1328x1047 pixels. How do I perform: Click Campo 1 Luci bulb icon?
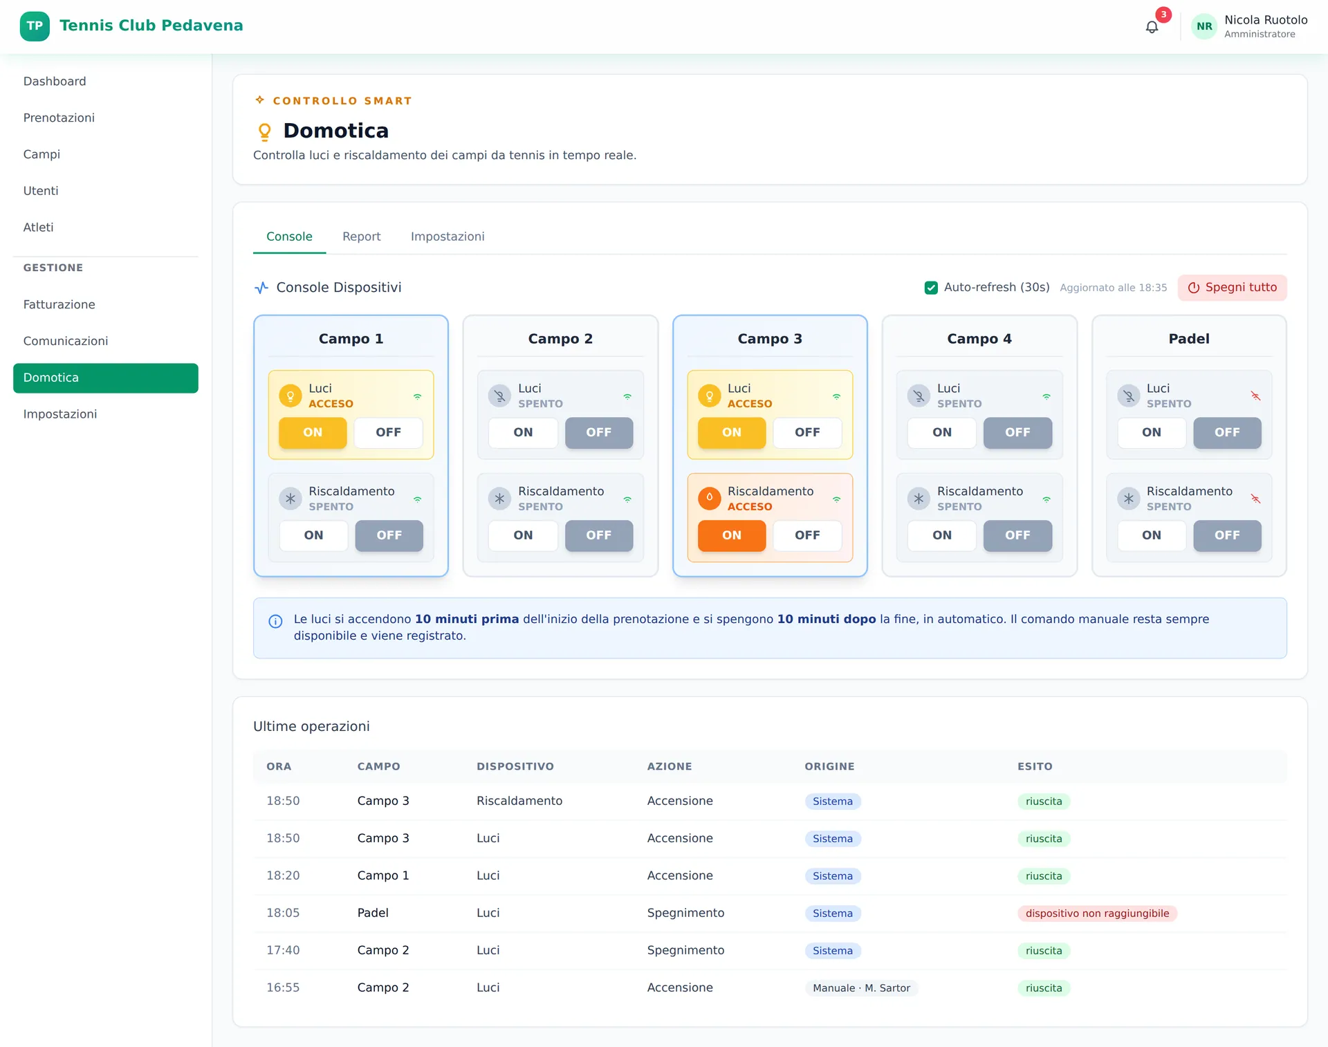pyautogui.click(x=290, y=396)
